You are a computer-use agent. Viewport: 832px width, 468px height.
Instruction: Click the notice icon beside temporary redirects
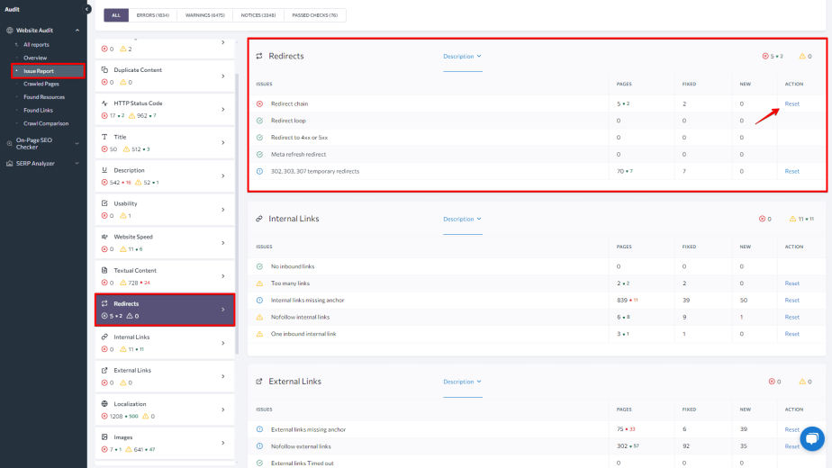point(259,171)
